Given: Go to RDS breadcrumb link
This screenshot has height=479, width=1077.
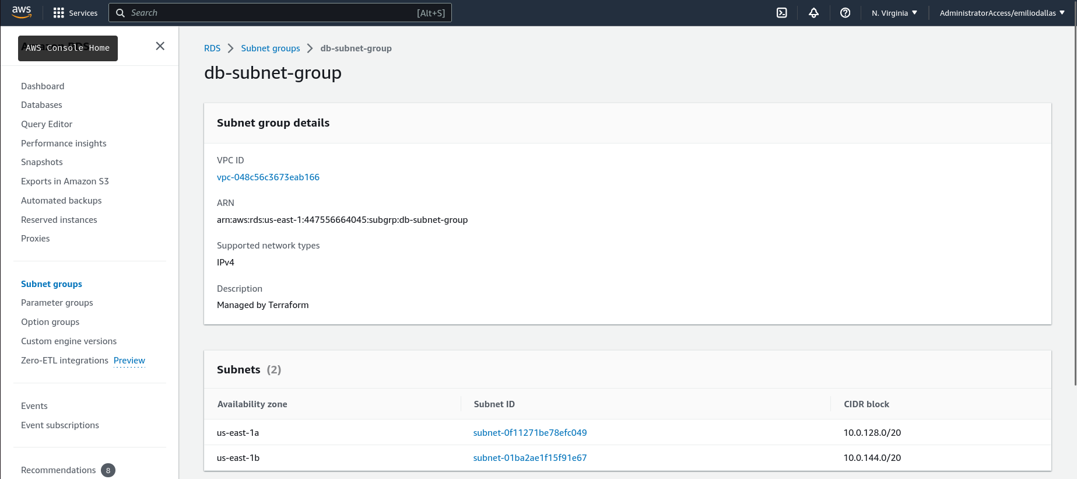Looking at the screenshot, I should [x=212, y=48].
